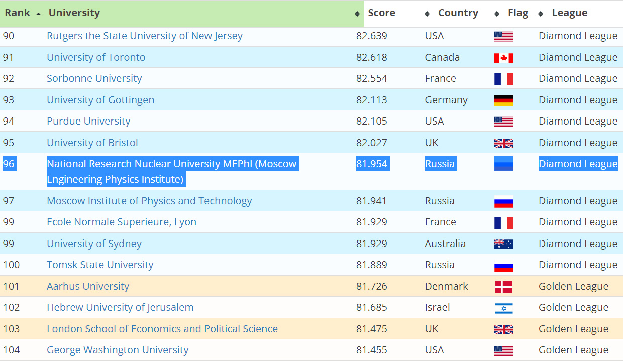Click the highlighted score 81.954
623x361 pixels.
[372, 164]
